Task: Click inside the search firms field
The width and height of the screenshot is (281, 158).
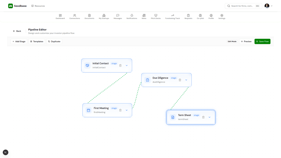Action: click(x=243, y=6)
